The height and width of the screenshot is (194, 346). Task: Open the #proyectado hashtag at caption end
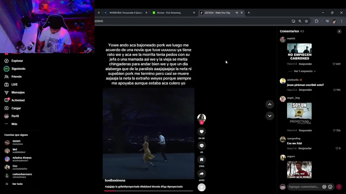[175, 187]
